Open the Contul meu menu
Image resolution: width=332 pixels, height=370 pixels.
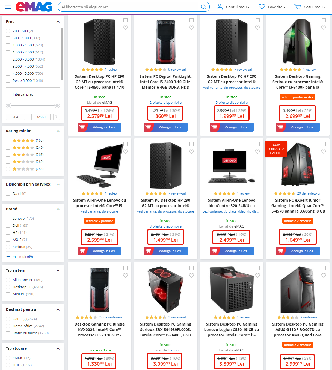point(233,7)
